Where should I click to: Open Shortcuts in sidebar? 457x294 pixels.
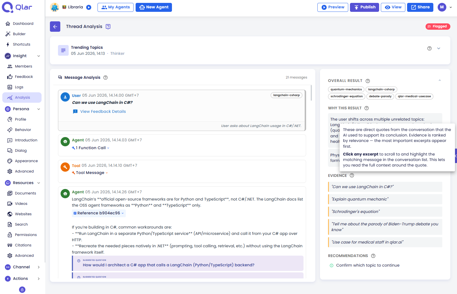tap(22, 44)
